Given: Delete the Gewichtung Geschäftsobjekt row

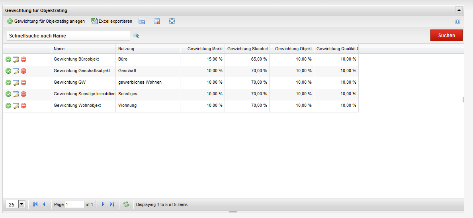Looking at the screenshot, I should pyautogui.click(x=23, y=71).
